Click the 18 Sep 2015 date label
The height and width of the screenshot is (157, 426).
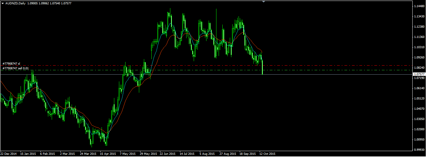248,154
